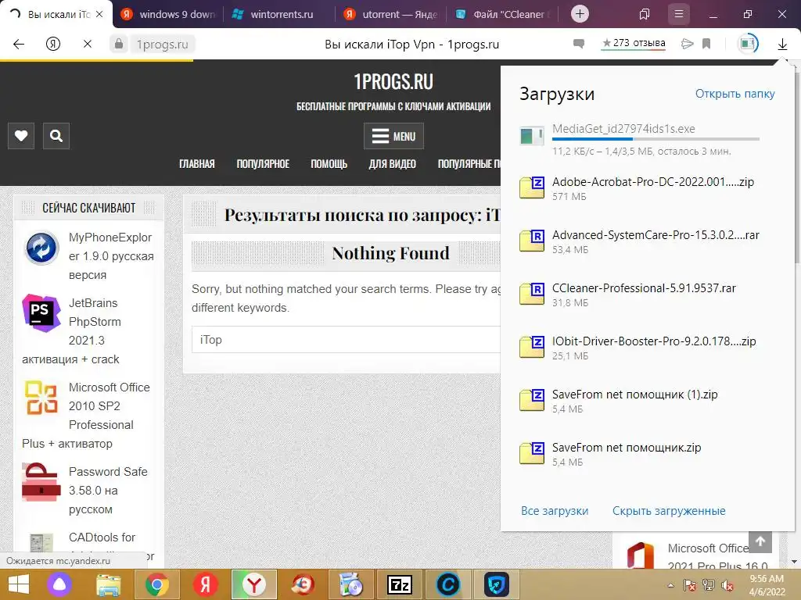
Task: Switch to the wintorrents.ru tab
Action: [280, 14]
